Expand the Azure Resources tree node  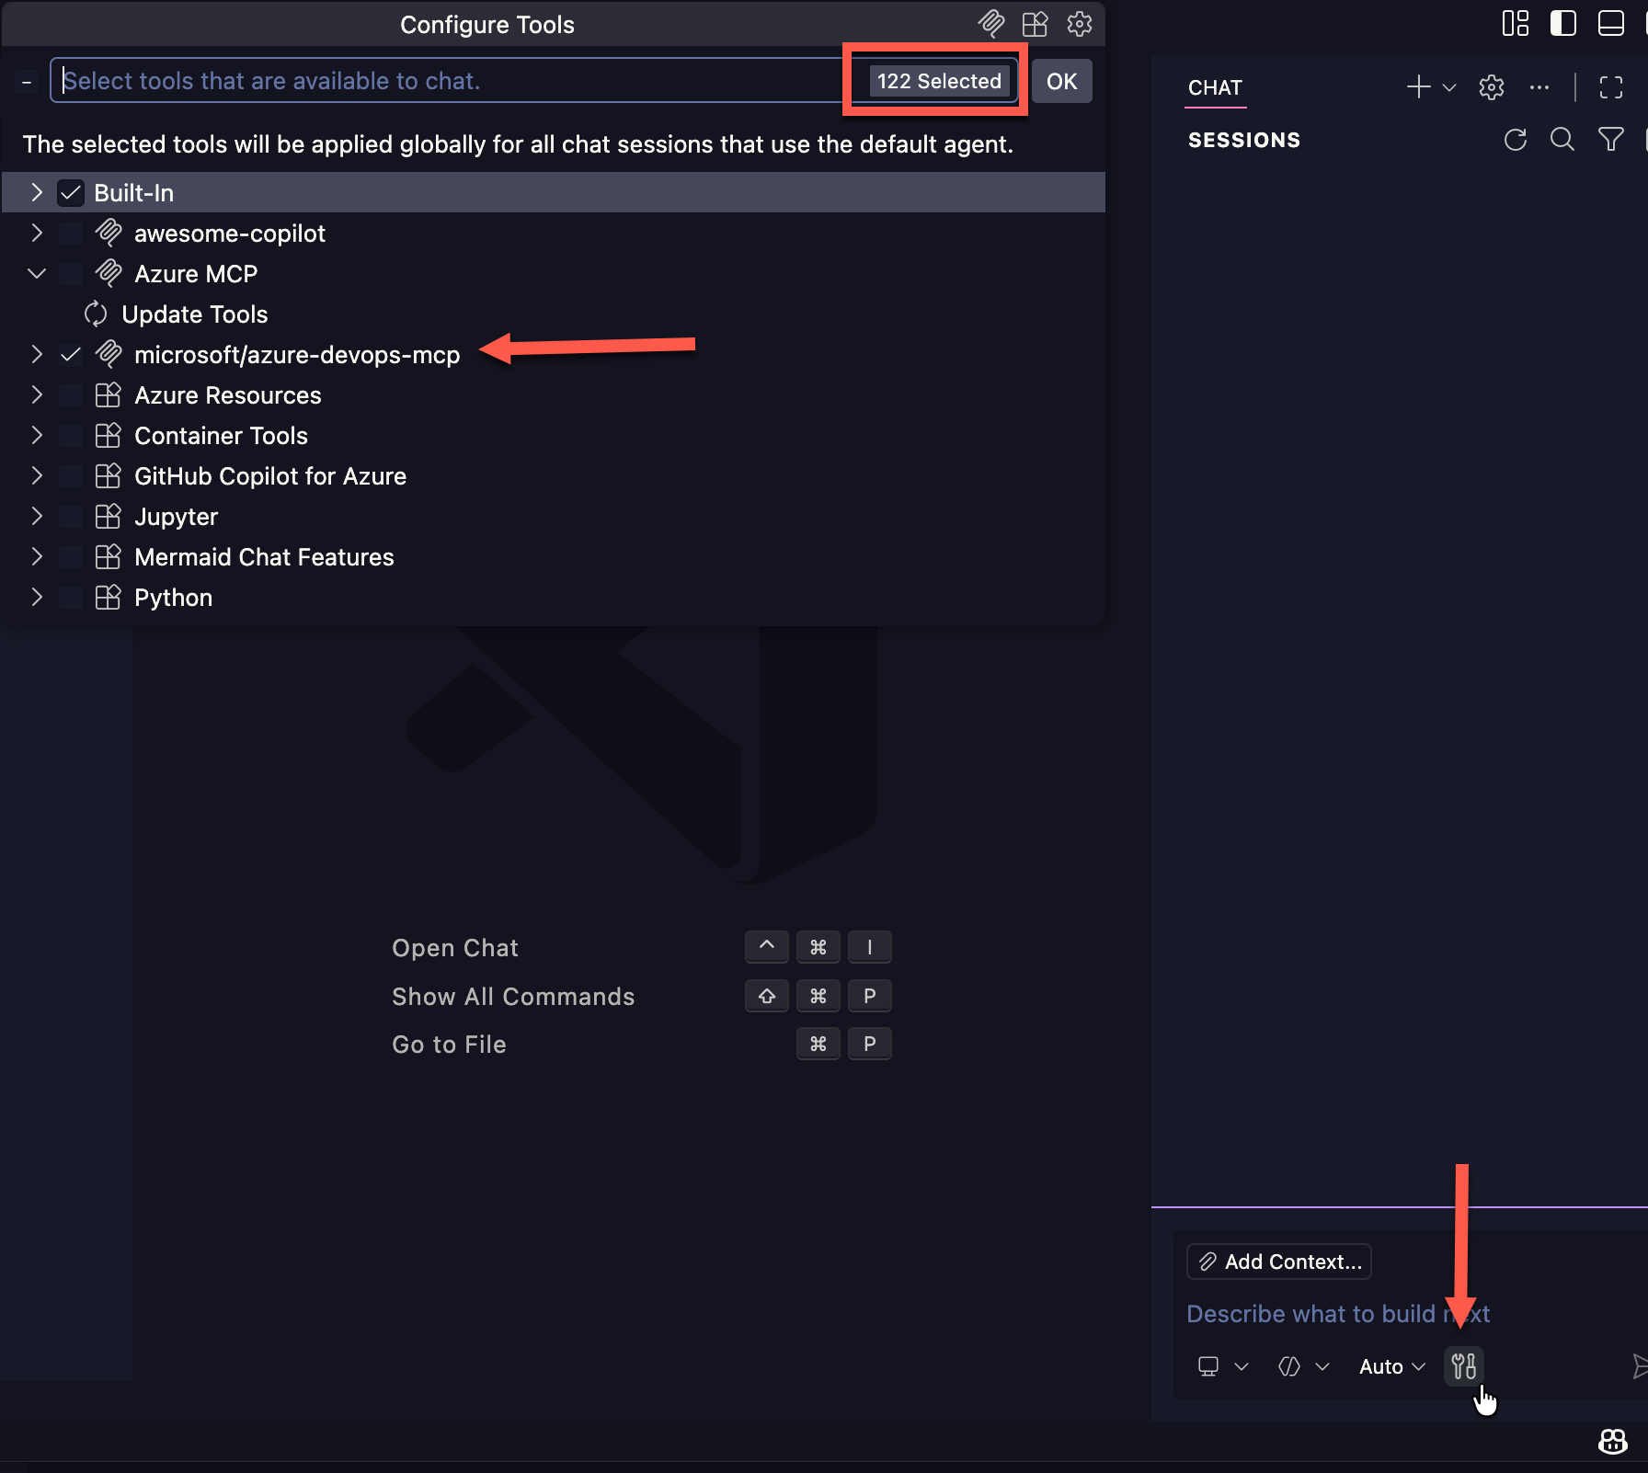click(37, 395)
